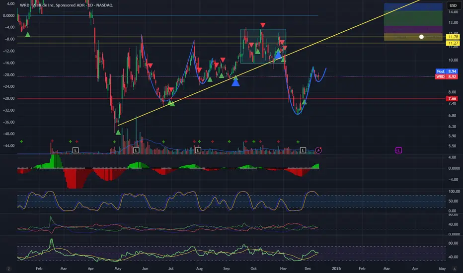The width and height of the screenshot is (463, 273).
Task: Click the Post 8.94 price label
Action: click(x=447, y=71)
